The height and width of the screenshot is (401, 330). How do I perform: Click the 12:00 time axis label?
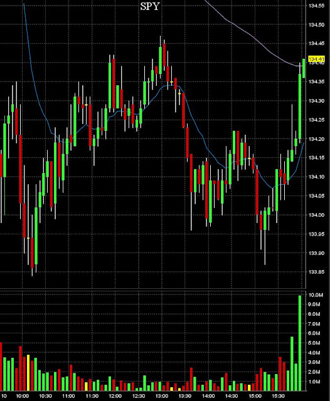115,396
